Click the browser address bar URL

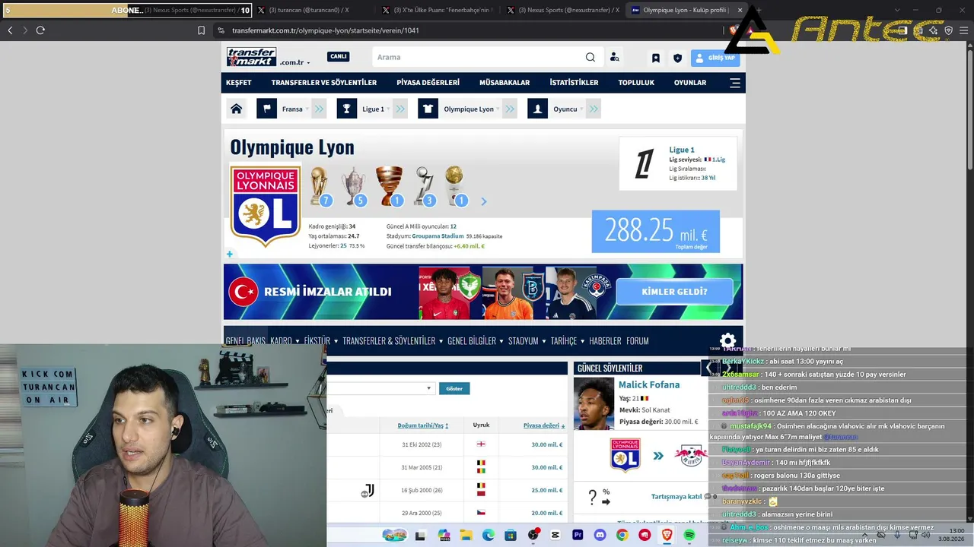326,30
